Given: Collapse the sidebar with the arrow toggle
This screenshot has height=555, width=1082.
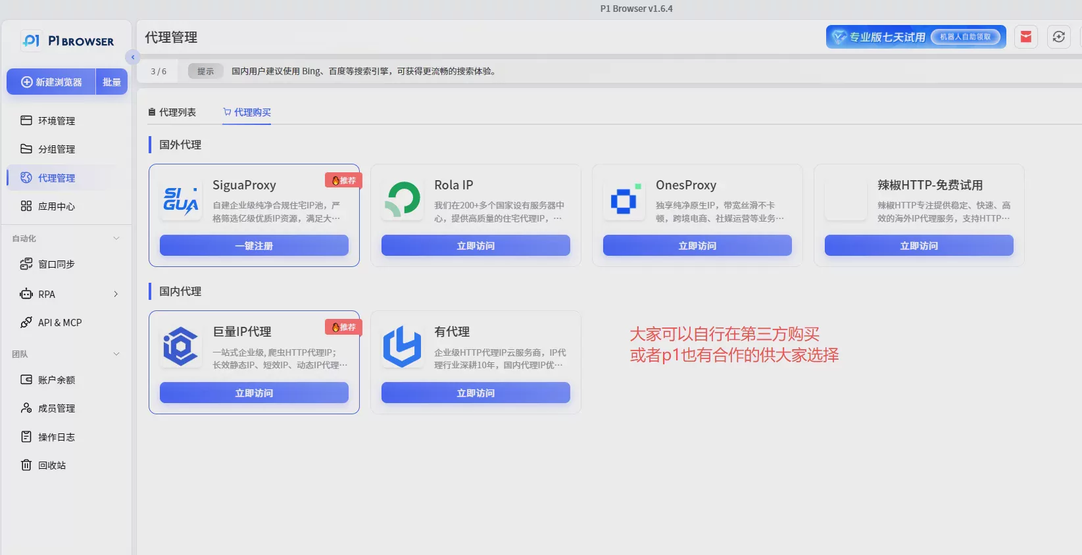Looking at the screenshot, I should pos(133,57).
